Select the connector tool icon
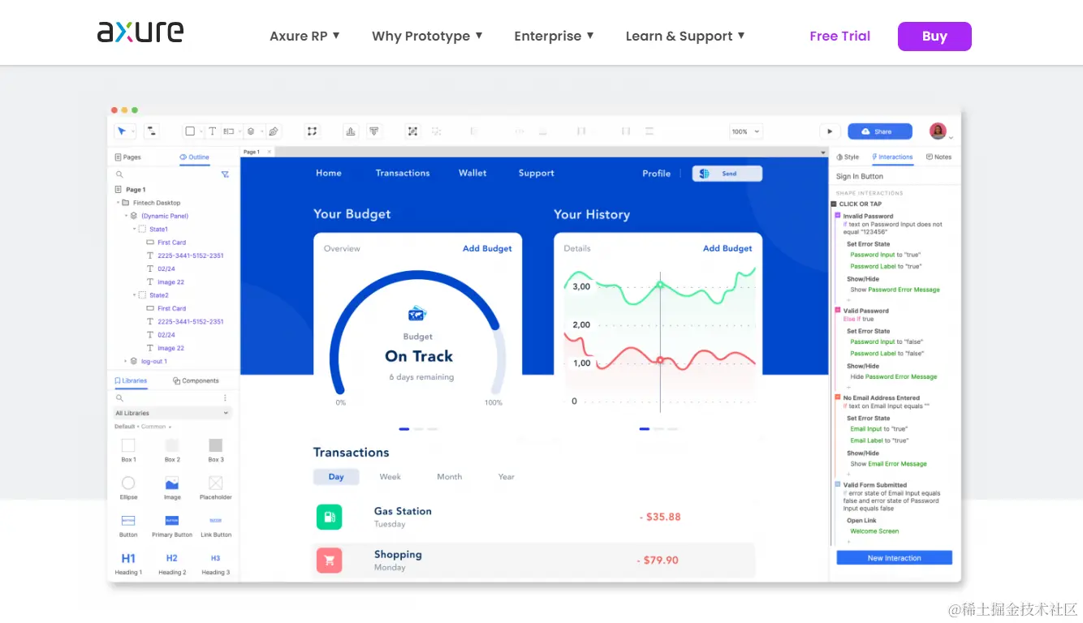1083x623 pixels. point(152,131)
